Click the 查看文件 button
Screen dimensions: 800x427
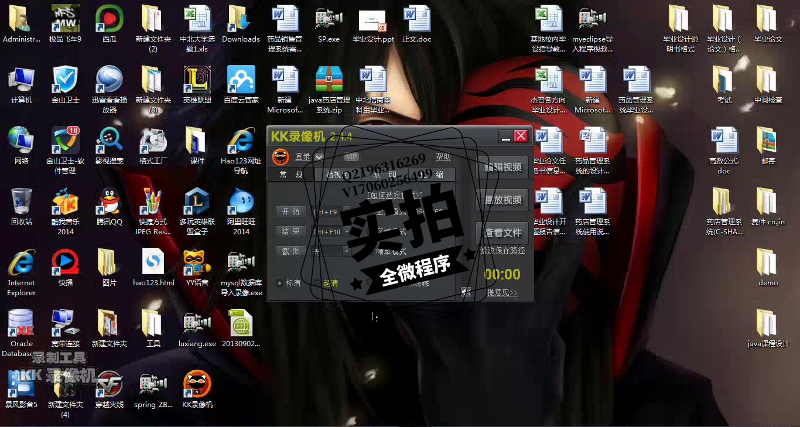coord(502,233)
